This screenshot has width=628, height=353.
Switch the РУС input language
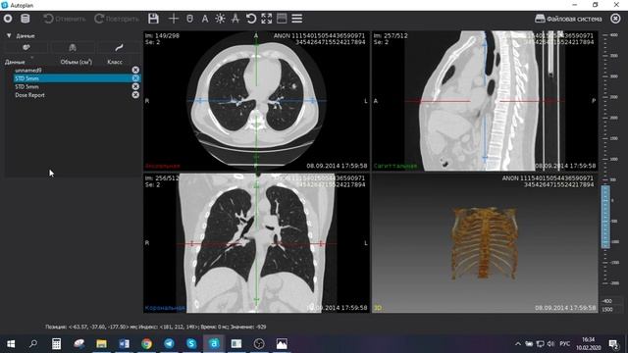[x=565, y=344]
